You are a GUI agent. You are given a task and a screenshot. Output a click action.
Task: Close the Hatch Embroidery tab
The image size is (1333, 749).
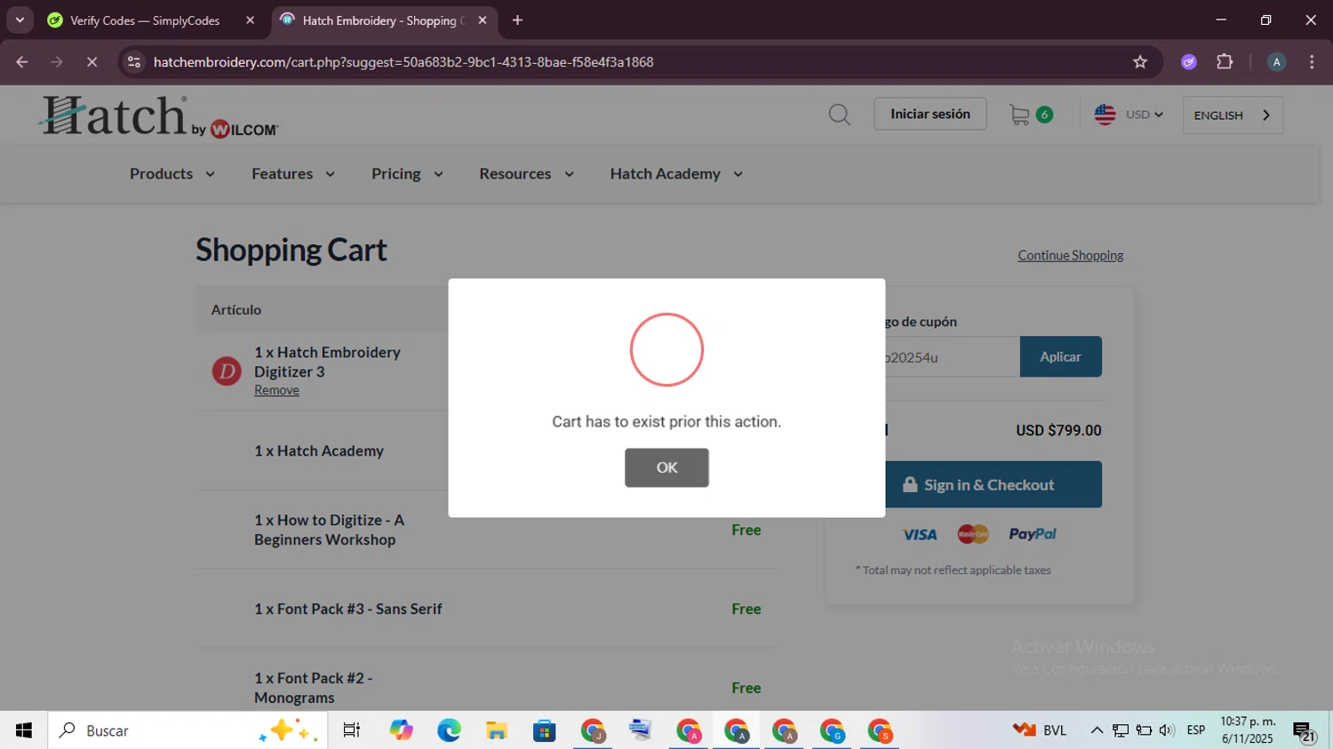tap(483, 20)
